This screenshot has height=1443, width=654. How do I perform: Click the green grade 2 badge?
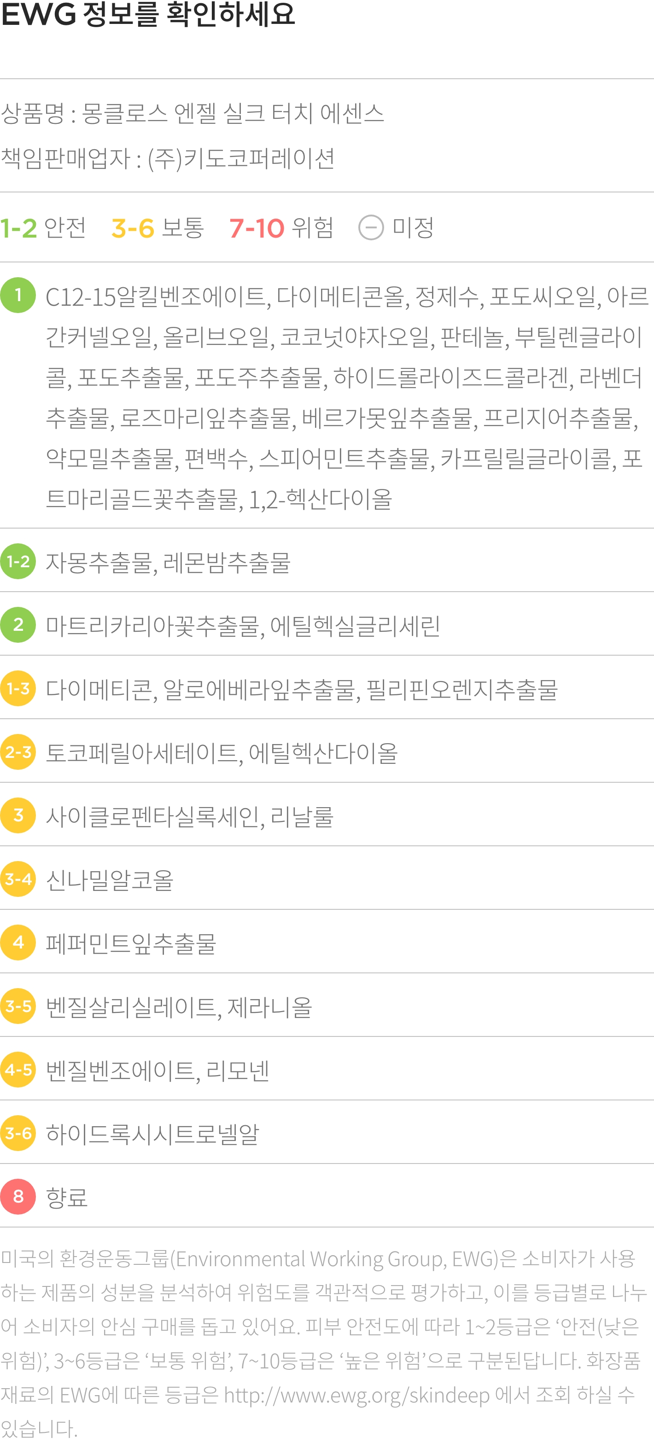[18, 624]
